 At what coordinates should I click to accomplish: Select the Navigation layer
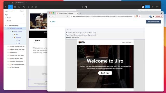pos(18,37)
